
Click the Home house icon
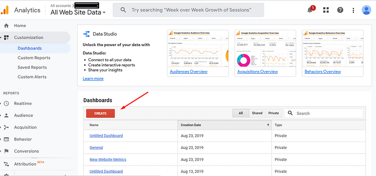[x=7, y=26]
